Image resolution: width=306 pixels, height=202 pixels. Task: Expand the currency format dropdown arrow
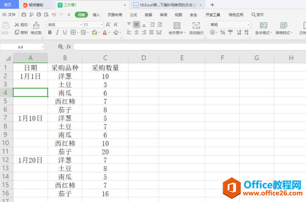pyautogui.click(x=217, y=33)
